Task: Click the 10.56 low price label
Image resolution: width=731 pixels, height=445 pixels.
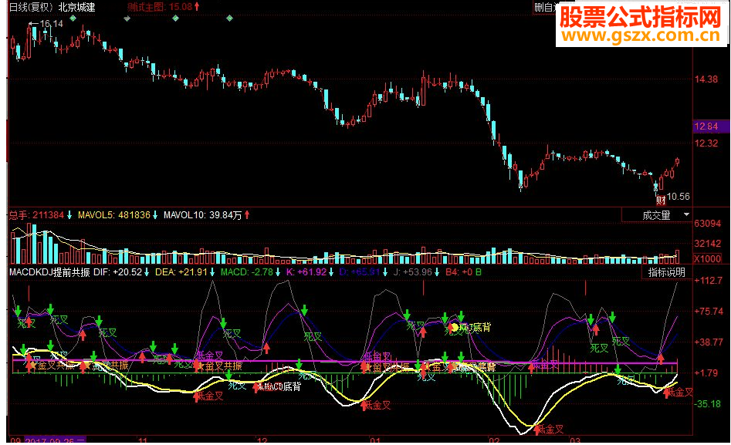Action: click(x=679, y=196)
